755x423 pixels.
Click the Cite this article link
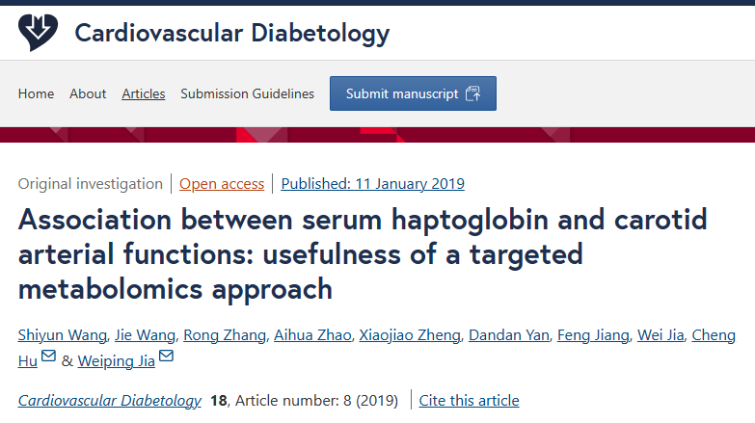pyautogui.click(x=469, y=401)
